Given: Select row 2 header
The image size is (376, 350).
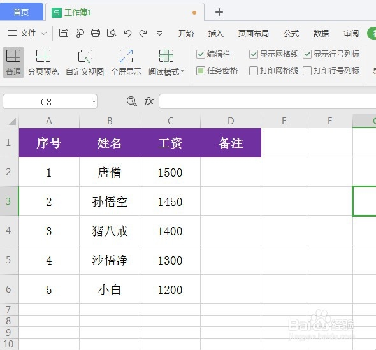Looking at the screenshot, I should point(9,172).
